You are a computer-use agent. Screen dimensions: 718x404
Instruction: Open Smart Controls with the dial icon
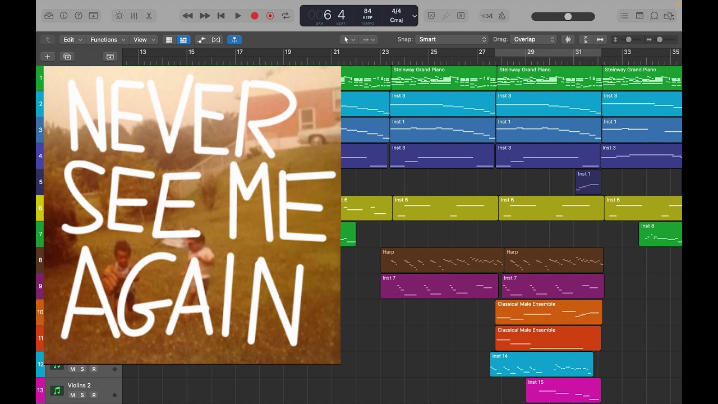point(119,16)
